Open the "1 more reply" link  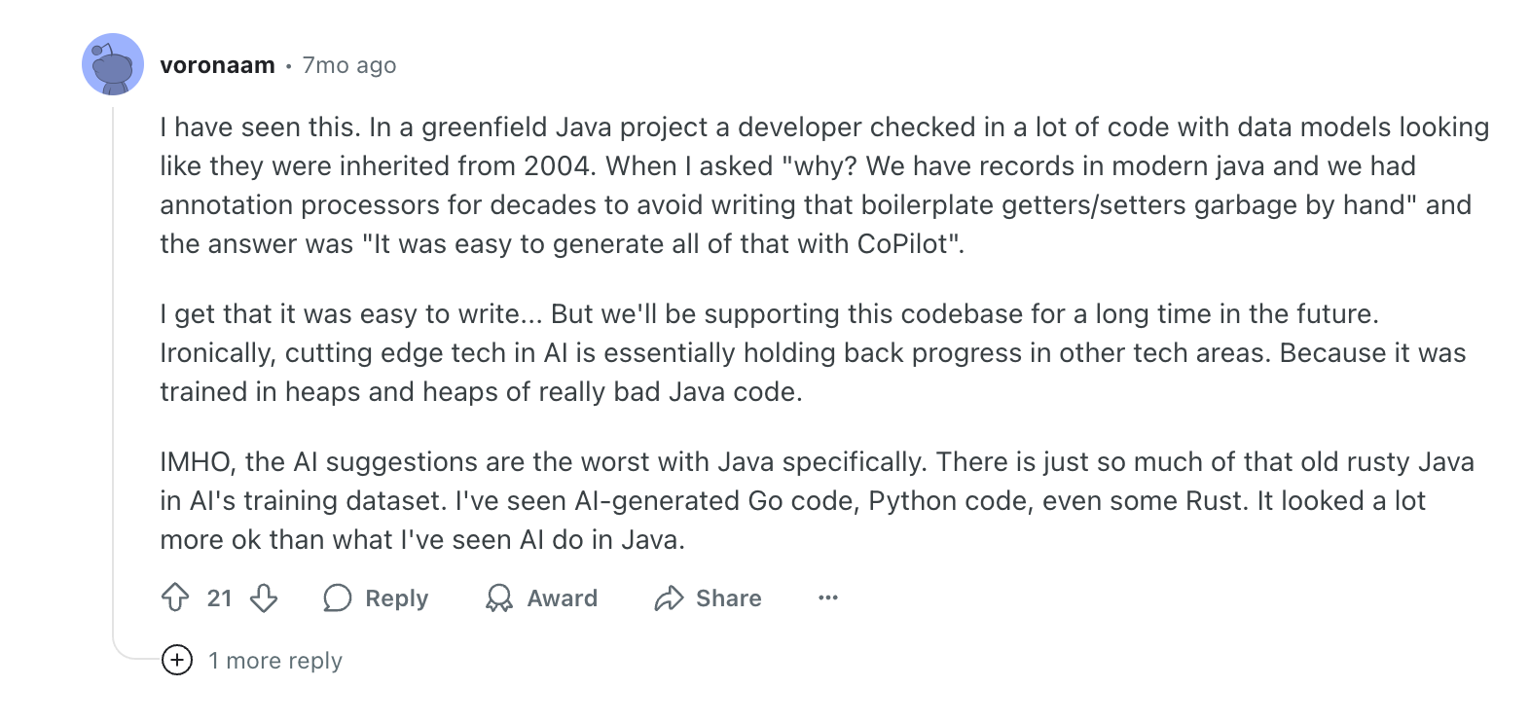(275, 661)
